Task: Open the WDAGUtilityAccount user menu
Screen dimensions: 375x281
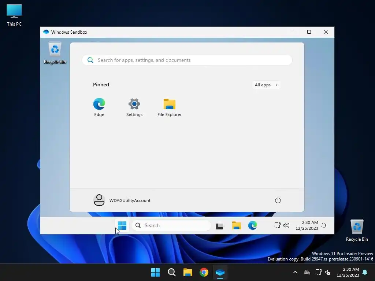Action: 122,200
